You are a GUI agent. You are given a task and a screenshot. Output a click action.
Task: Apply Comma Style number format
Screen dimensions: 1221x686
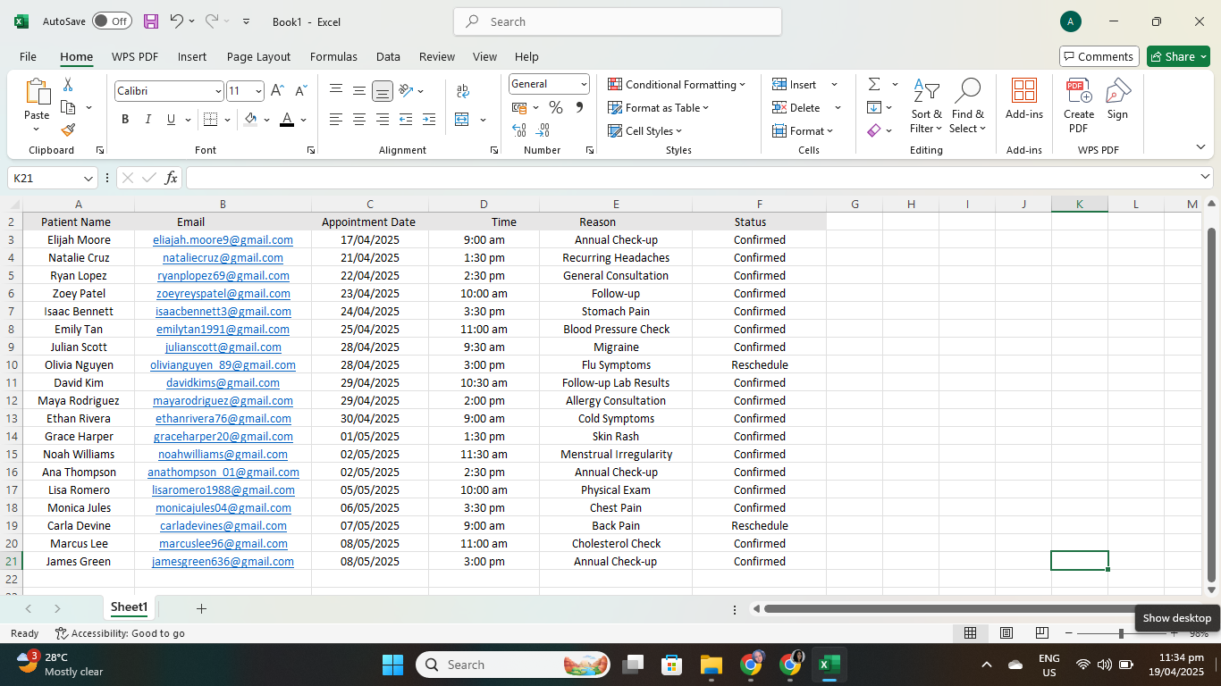pos(579,108)
